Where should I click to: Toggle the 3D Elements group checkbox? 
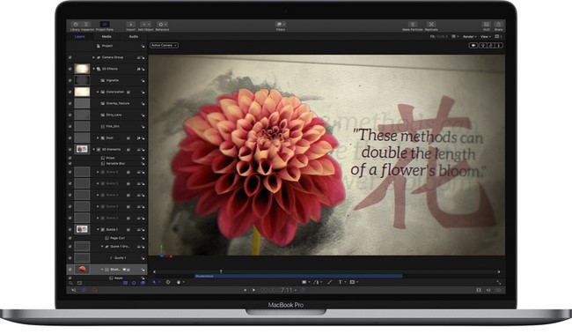coord(70,149)
